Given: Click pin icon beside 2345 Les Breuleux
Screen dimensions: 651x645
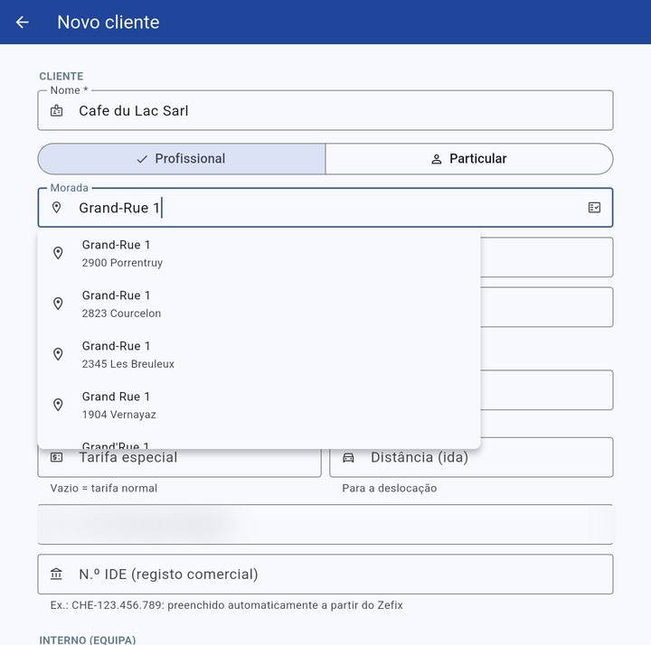Looking at the screenshot, I should click(58, 354).
